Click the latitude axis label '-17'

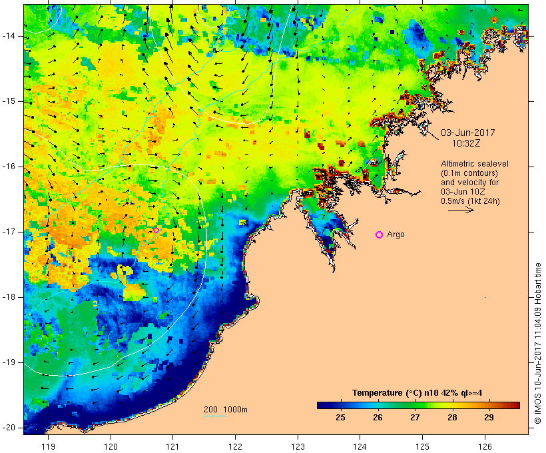[x=8, y=232]
